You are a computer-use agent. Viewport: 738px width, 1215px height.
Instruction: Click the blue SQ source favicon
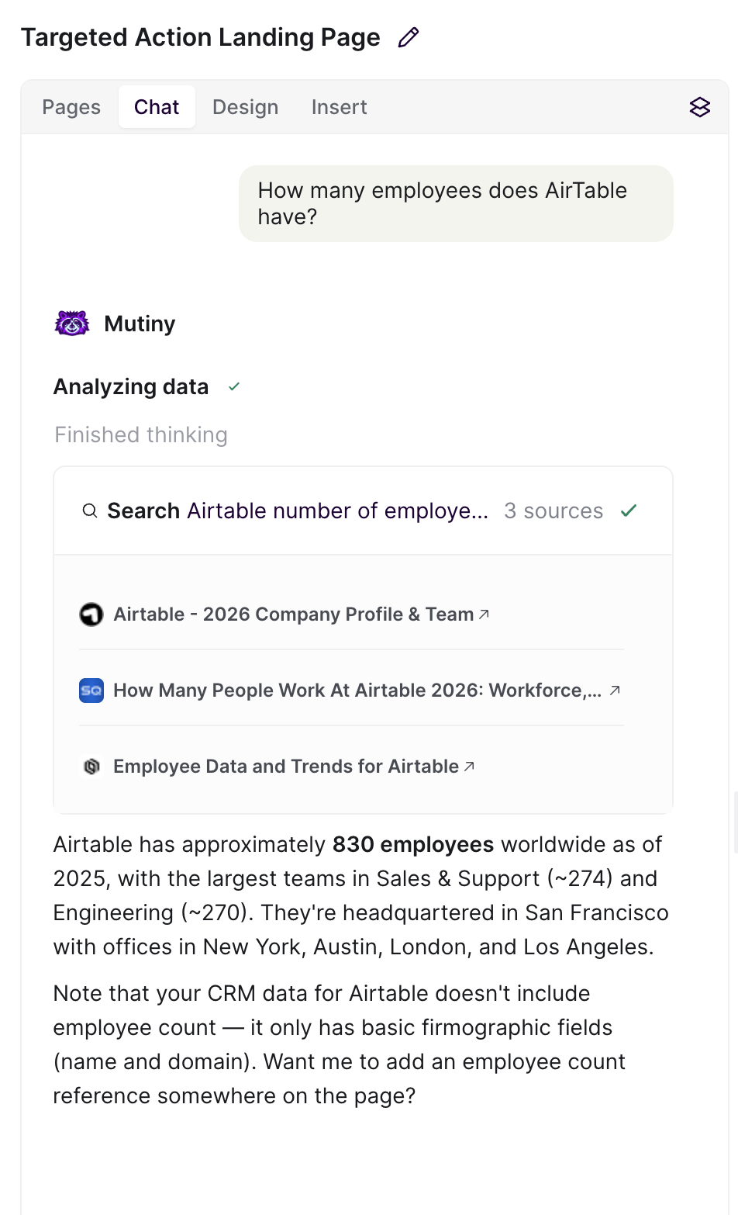(91, 691)
